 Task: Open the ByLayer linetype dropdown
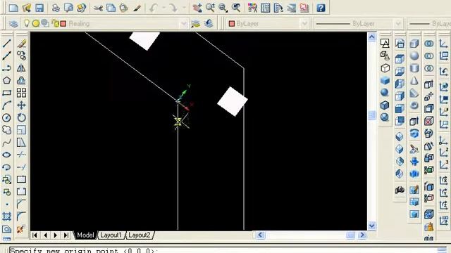[x=398, y=23]
